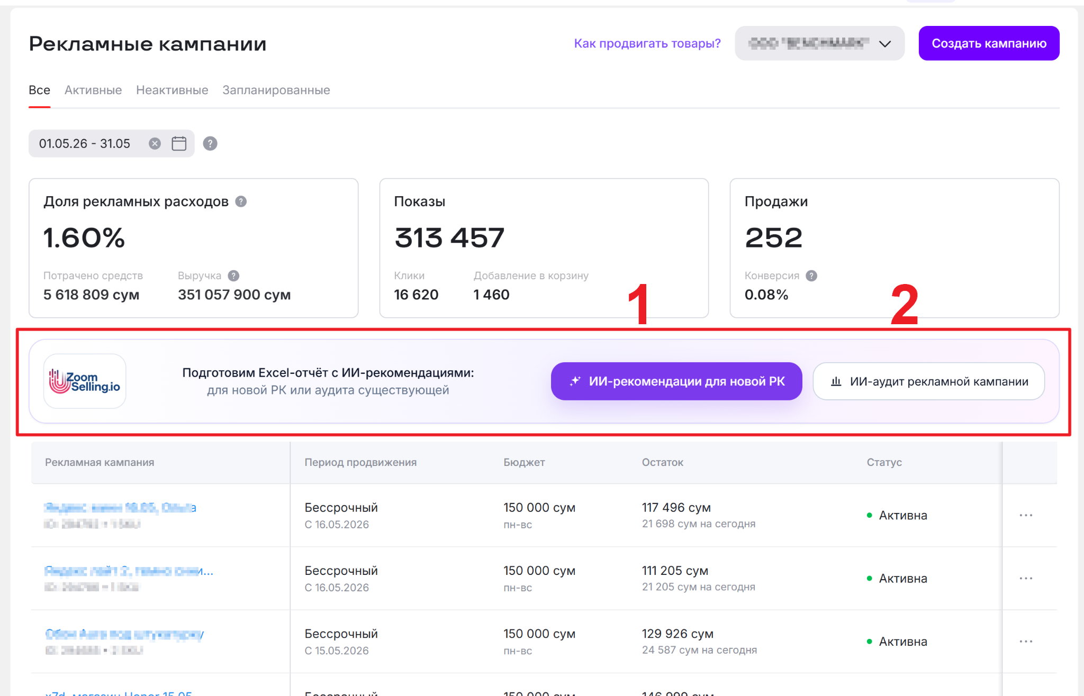1084x696 pixels.
Task: Open campaign link with 117 496 сум balance
Action: coord(120,508)
